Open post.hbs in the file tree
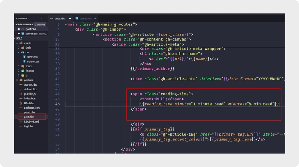299x167 pixels. coord(29,117)
